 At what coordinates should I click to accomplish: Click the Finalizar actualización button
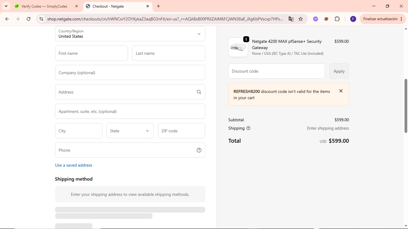380,19
